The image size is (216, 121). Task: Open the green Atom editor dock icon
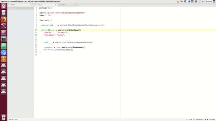(x=4, y=46)
